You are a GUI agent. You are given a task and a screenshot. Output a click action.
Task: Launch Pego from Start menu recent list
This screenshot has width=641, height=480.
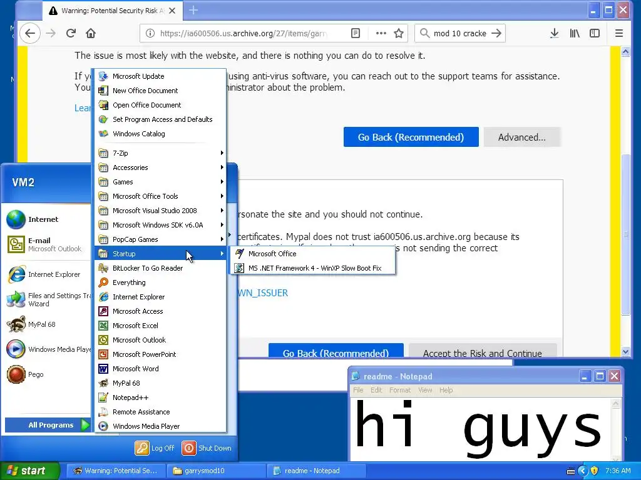coord(47,374)
